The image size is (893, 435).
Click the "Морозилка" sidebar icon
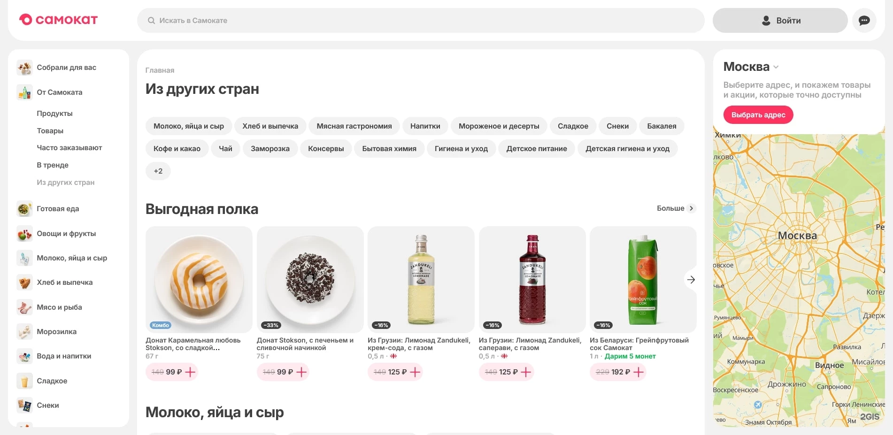(x=24, y=331)
